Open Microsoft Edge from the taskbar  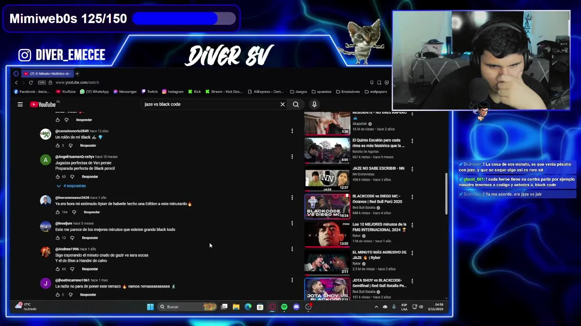[248, 307]
